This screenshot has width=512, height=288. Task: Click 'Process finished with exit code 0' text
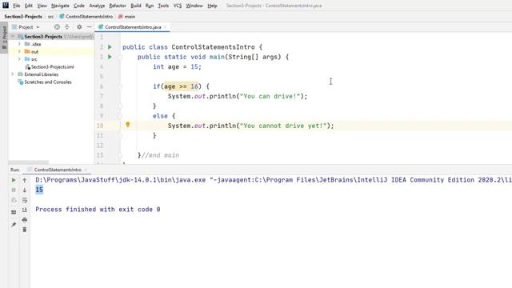coord(98,210)
